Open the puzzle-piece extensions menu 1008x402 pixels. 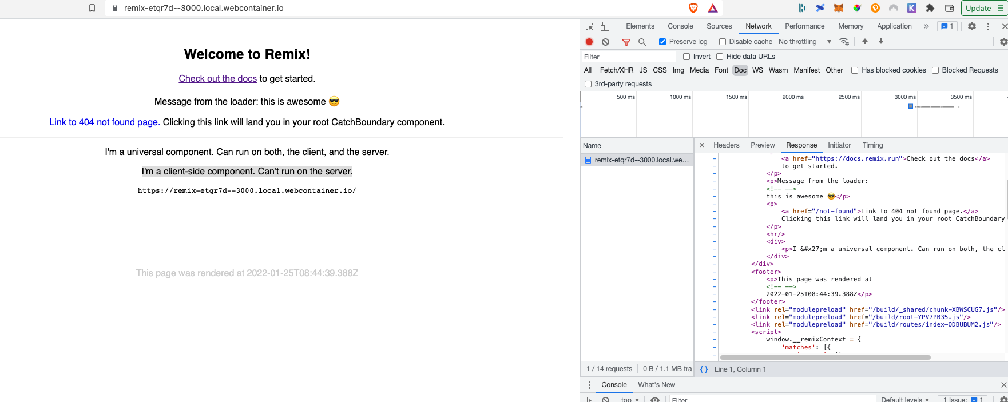click(930, 8)
